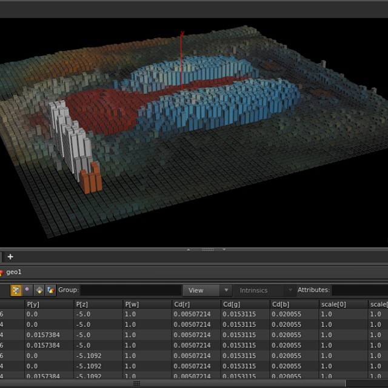Click the Cd[r] column header

[x=182, y=304]
